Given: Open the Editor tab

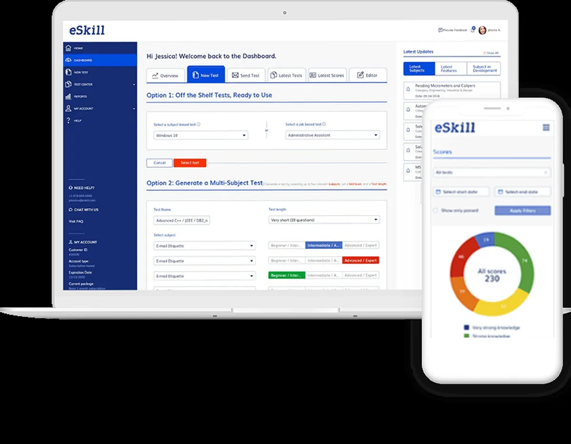Looking at the screenshot, I should click(368, 75).
